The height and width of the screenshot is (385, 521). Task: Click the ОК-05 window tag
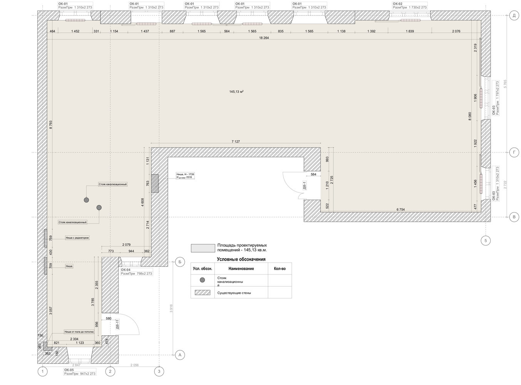[x=80, y=372]
